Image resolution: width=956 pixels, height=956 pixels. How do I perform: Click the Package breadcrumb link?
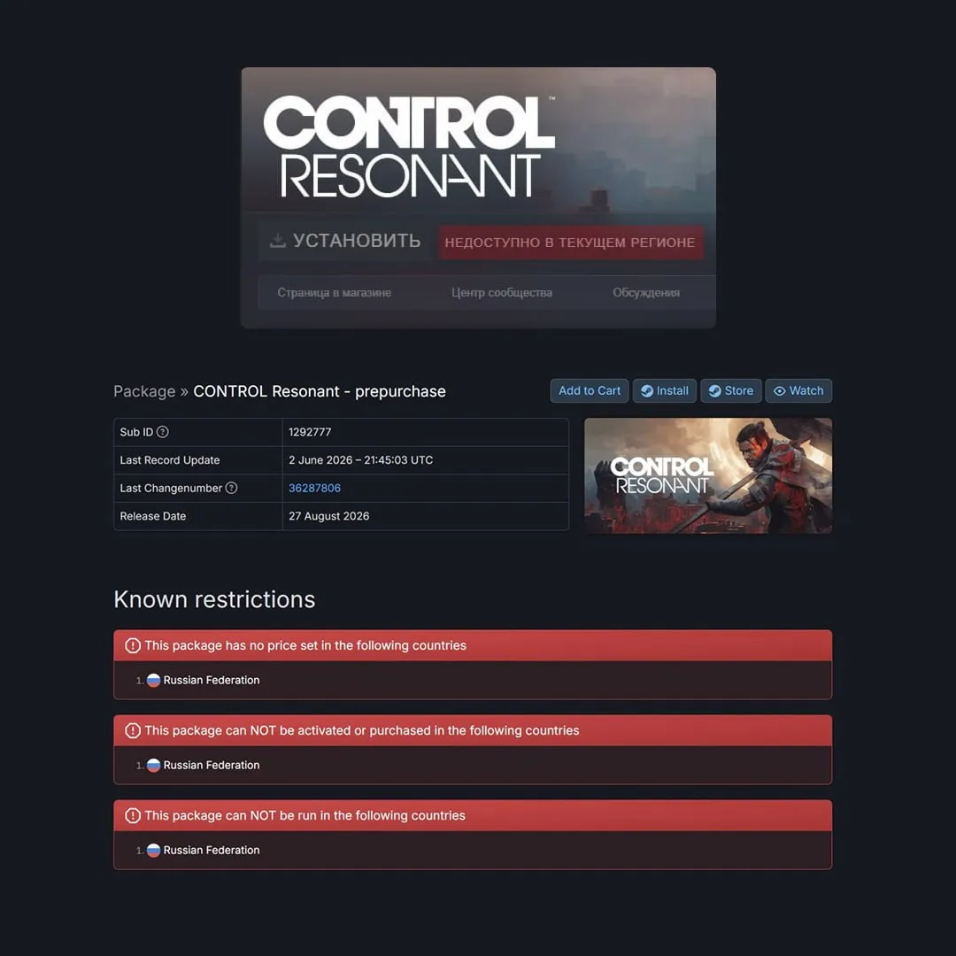coord(144,391)
